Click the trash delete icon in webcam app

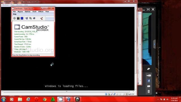(149, 92)
